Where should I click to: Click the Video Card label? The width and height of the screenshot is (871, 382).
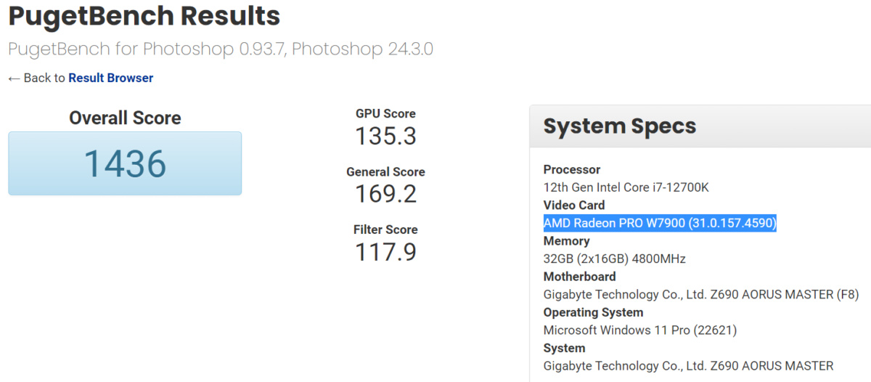coord(573,205)
